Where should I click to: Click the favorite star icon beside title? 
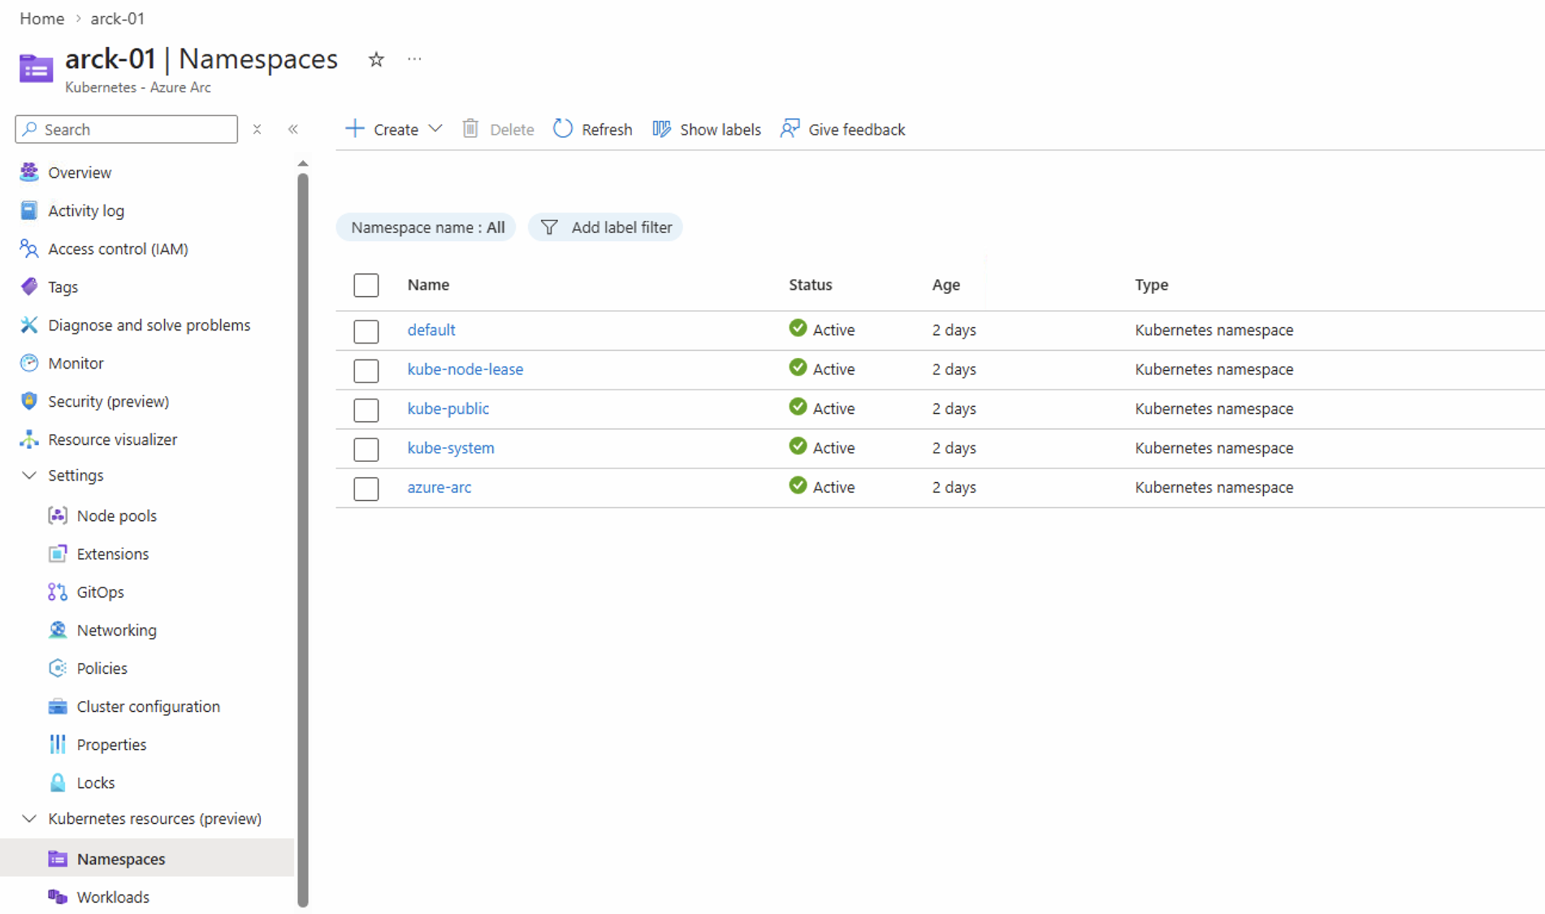pos(375,59)
